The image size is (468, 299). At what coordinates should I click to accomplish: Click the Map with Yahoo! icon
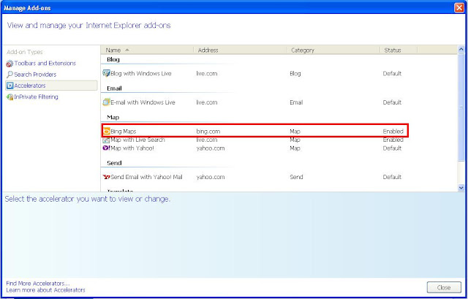pos(106,148)
